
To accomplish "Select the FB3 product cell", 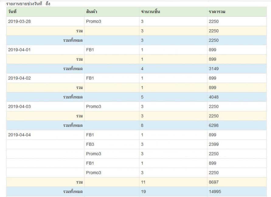I will pos(90,144).
